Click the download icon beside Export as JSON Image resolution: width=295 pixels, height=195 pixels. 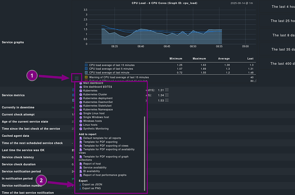pos(80,184)
